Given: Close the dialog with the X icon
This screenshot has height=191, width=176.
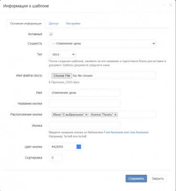Looking at the screenshot, I should pos(171,5).
